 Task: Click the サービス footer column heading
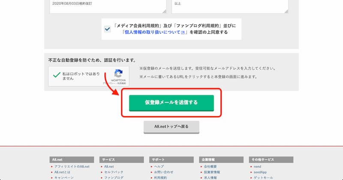pos(122,160)
